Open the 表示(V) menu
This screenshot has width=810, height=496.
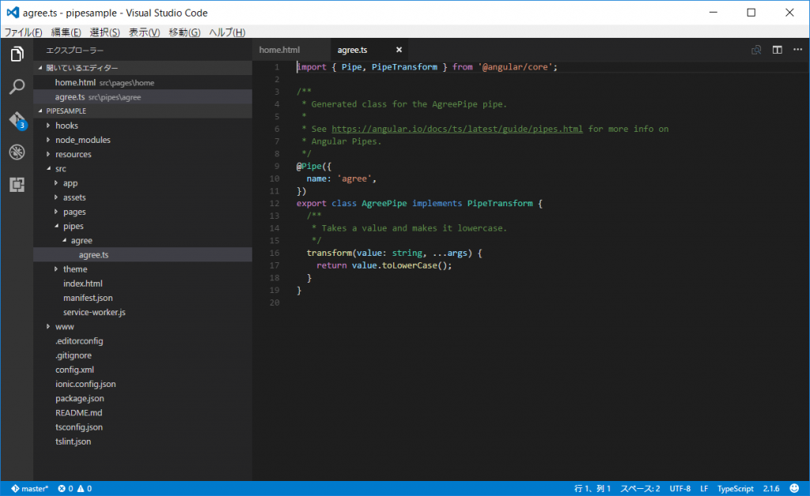pos(144,32)
